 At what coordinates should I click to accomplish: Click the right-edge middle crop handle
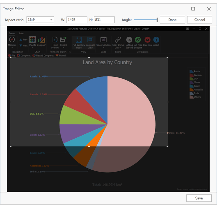pos(168,102)
